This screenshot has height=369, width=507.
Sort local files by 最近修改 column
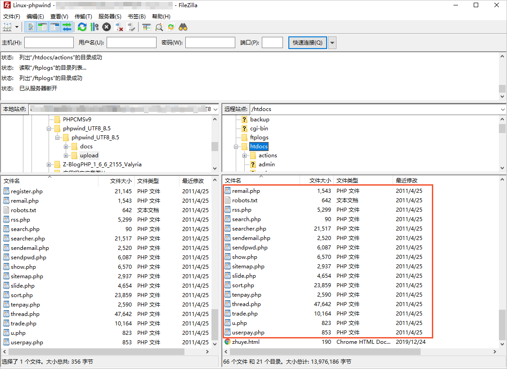click(x=193, y=181)
